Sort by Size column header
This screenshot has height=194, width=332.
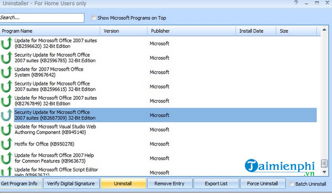tap(296, 31)
